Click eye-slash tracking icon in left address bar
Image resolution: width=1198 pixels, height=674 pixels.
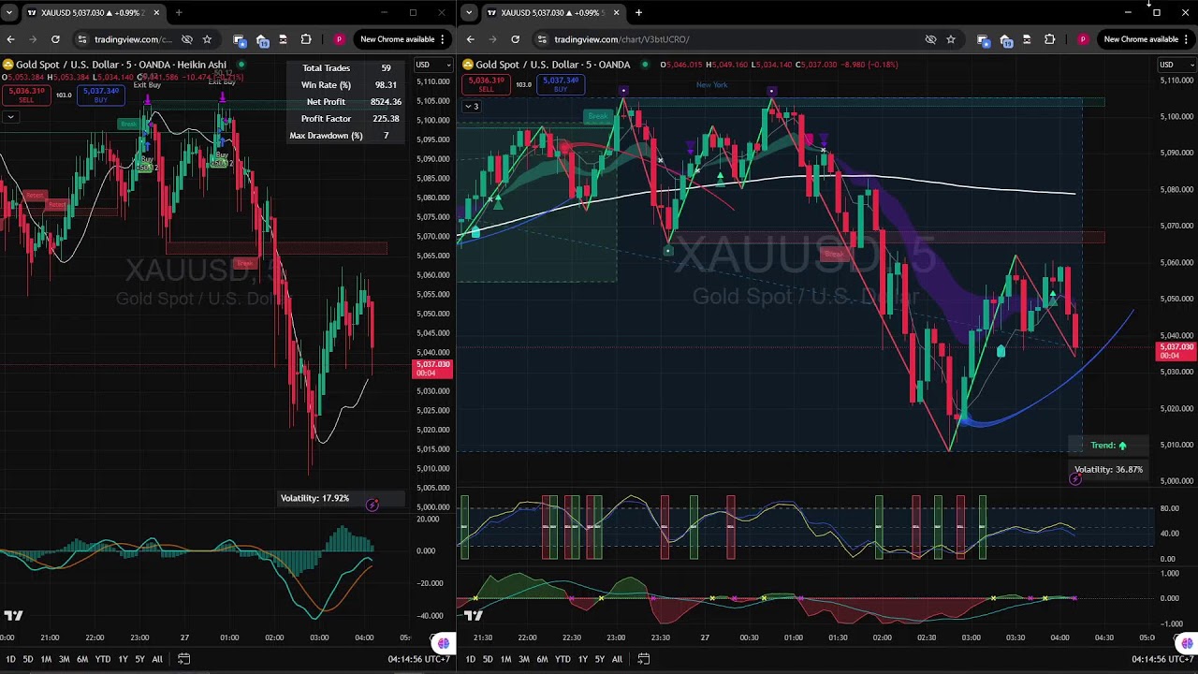coord(187,39)
